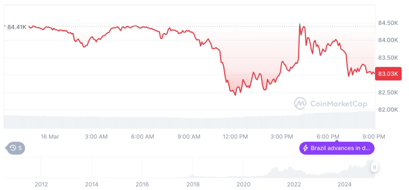Click the 82.00K price axis label
This screenshot has width=409, height=190.
(388, 109)
